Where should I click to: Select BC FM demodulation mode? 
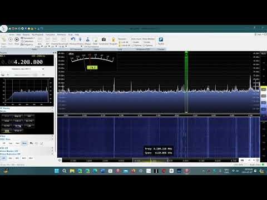29,121
